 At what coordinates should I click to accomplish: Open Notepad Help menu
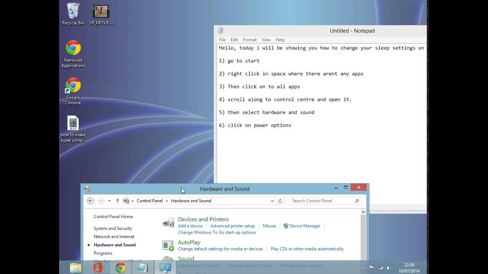point(280,40)
